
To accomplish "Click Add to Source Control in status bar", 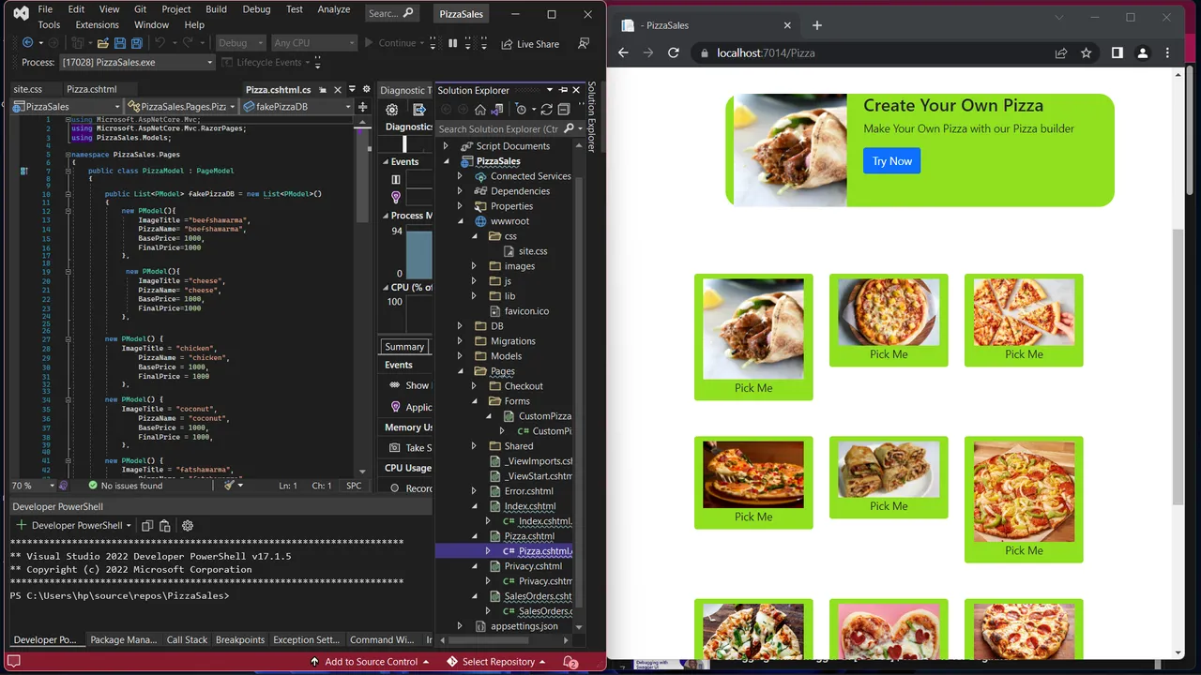I will [371, 662].
